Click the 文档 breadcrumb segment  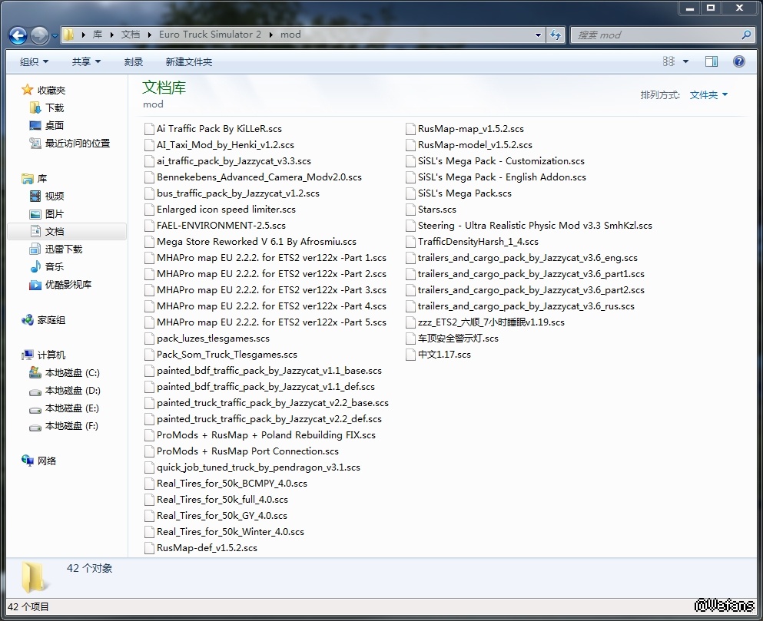(131, 35)
